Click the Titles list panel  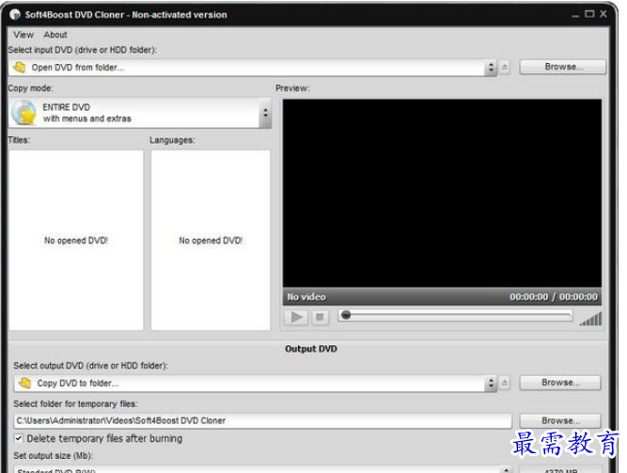click(x=76, y=240)
